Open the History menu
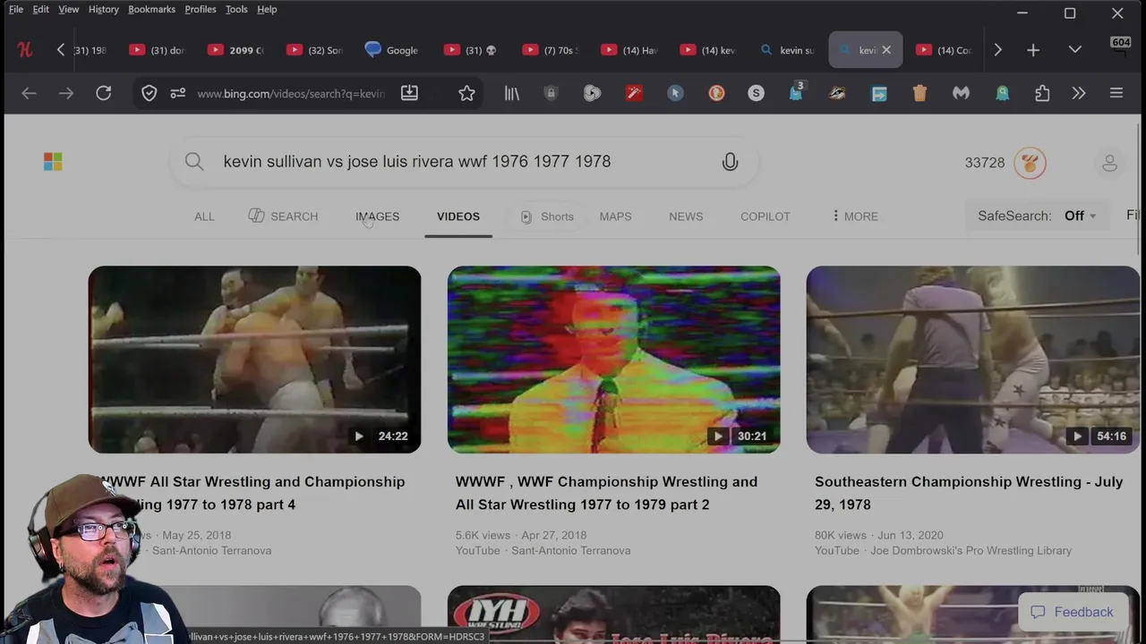The width and height of the screenshot is (1146, 644). point(104,9)
